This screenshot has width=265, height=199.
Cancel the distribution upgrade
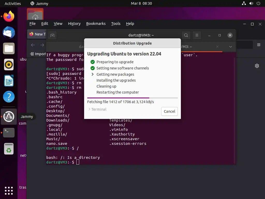[x=169, y=111]
